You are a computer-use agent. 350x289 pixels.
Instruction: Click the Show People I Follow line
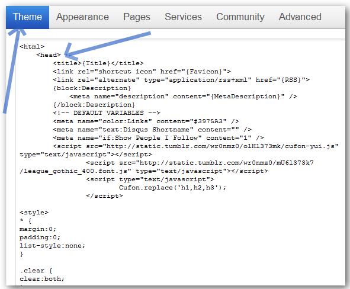click(159, 138)
